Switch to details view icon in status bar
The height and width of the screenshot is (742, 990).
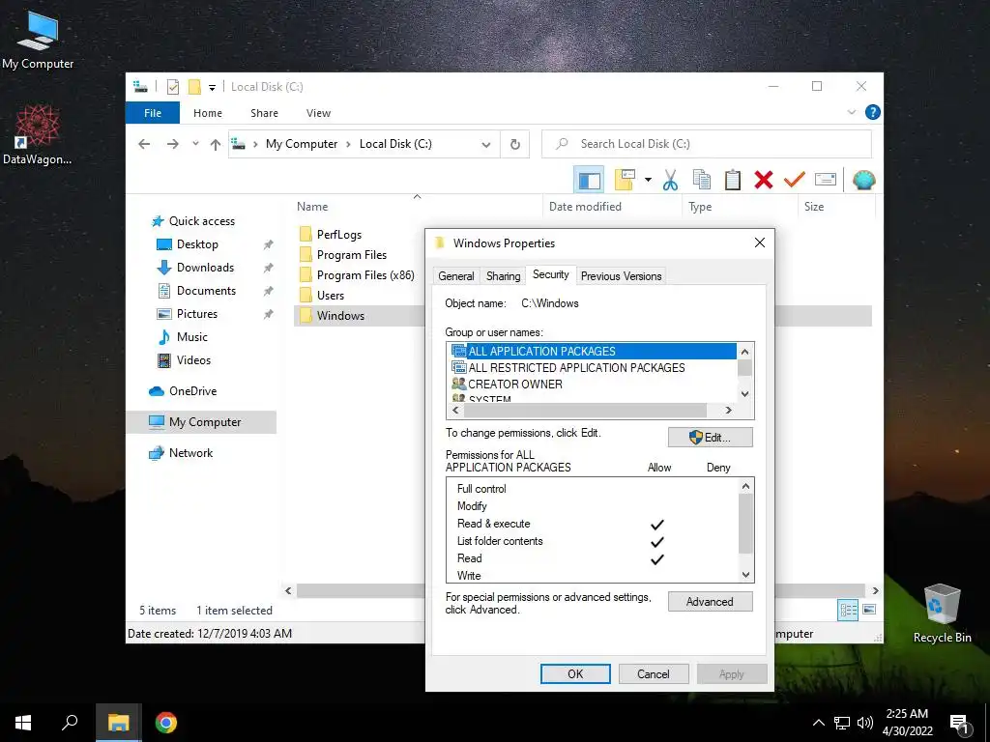click(x=848, y=610)
